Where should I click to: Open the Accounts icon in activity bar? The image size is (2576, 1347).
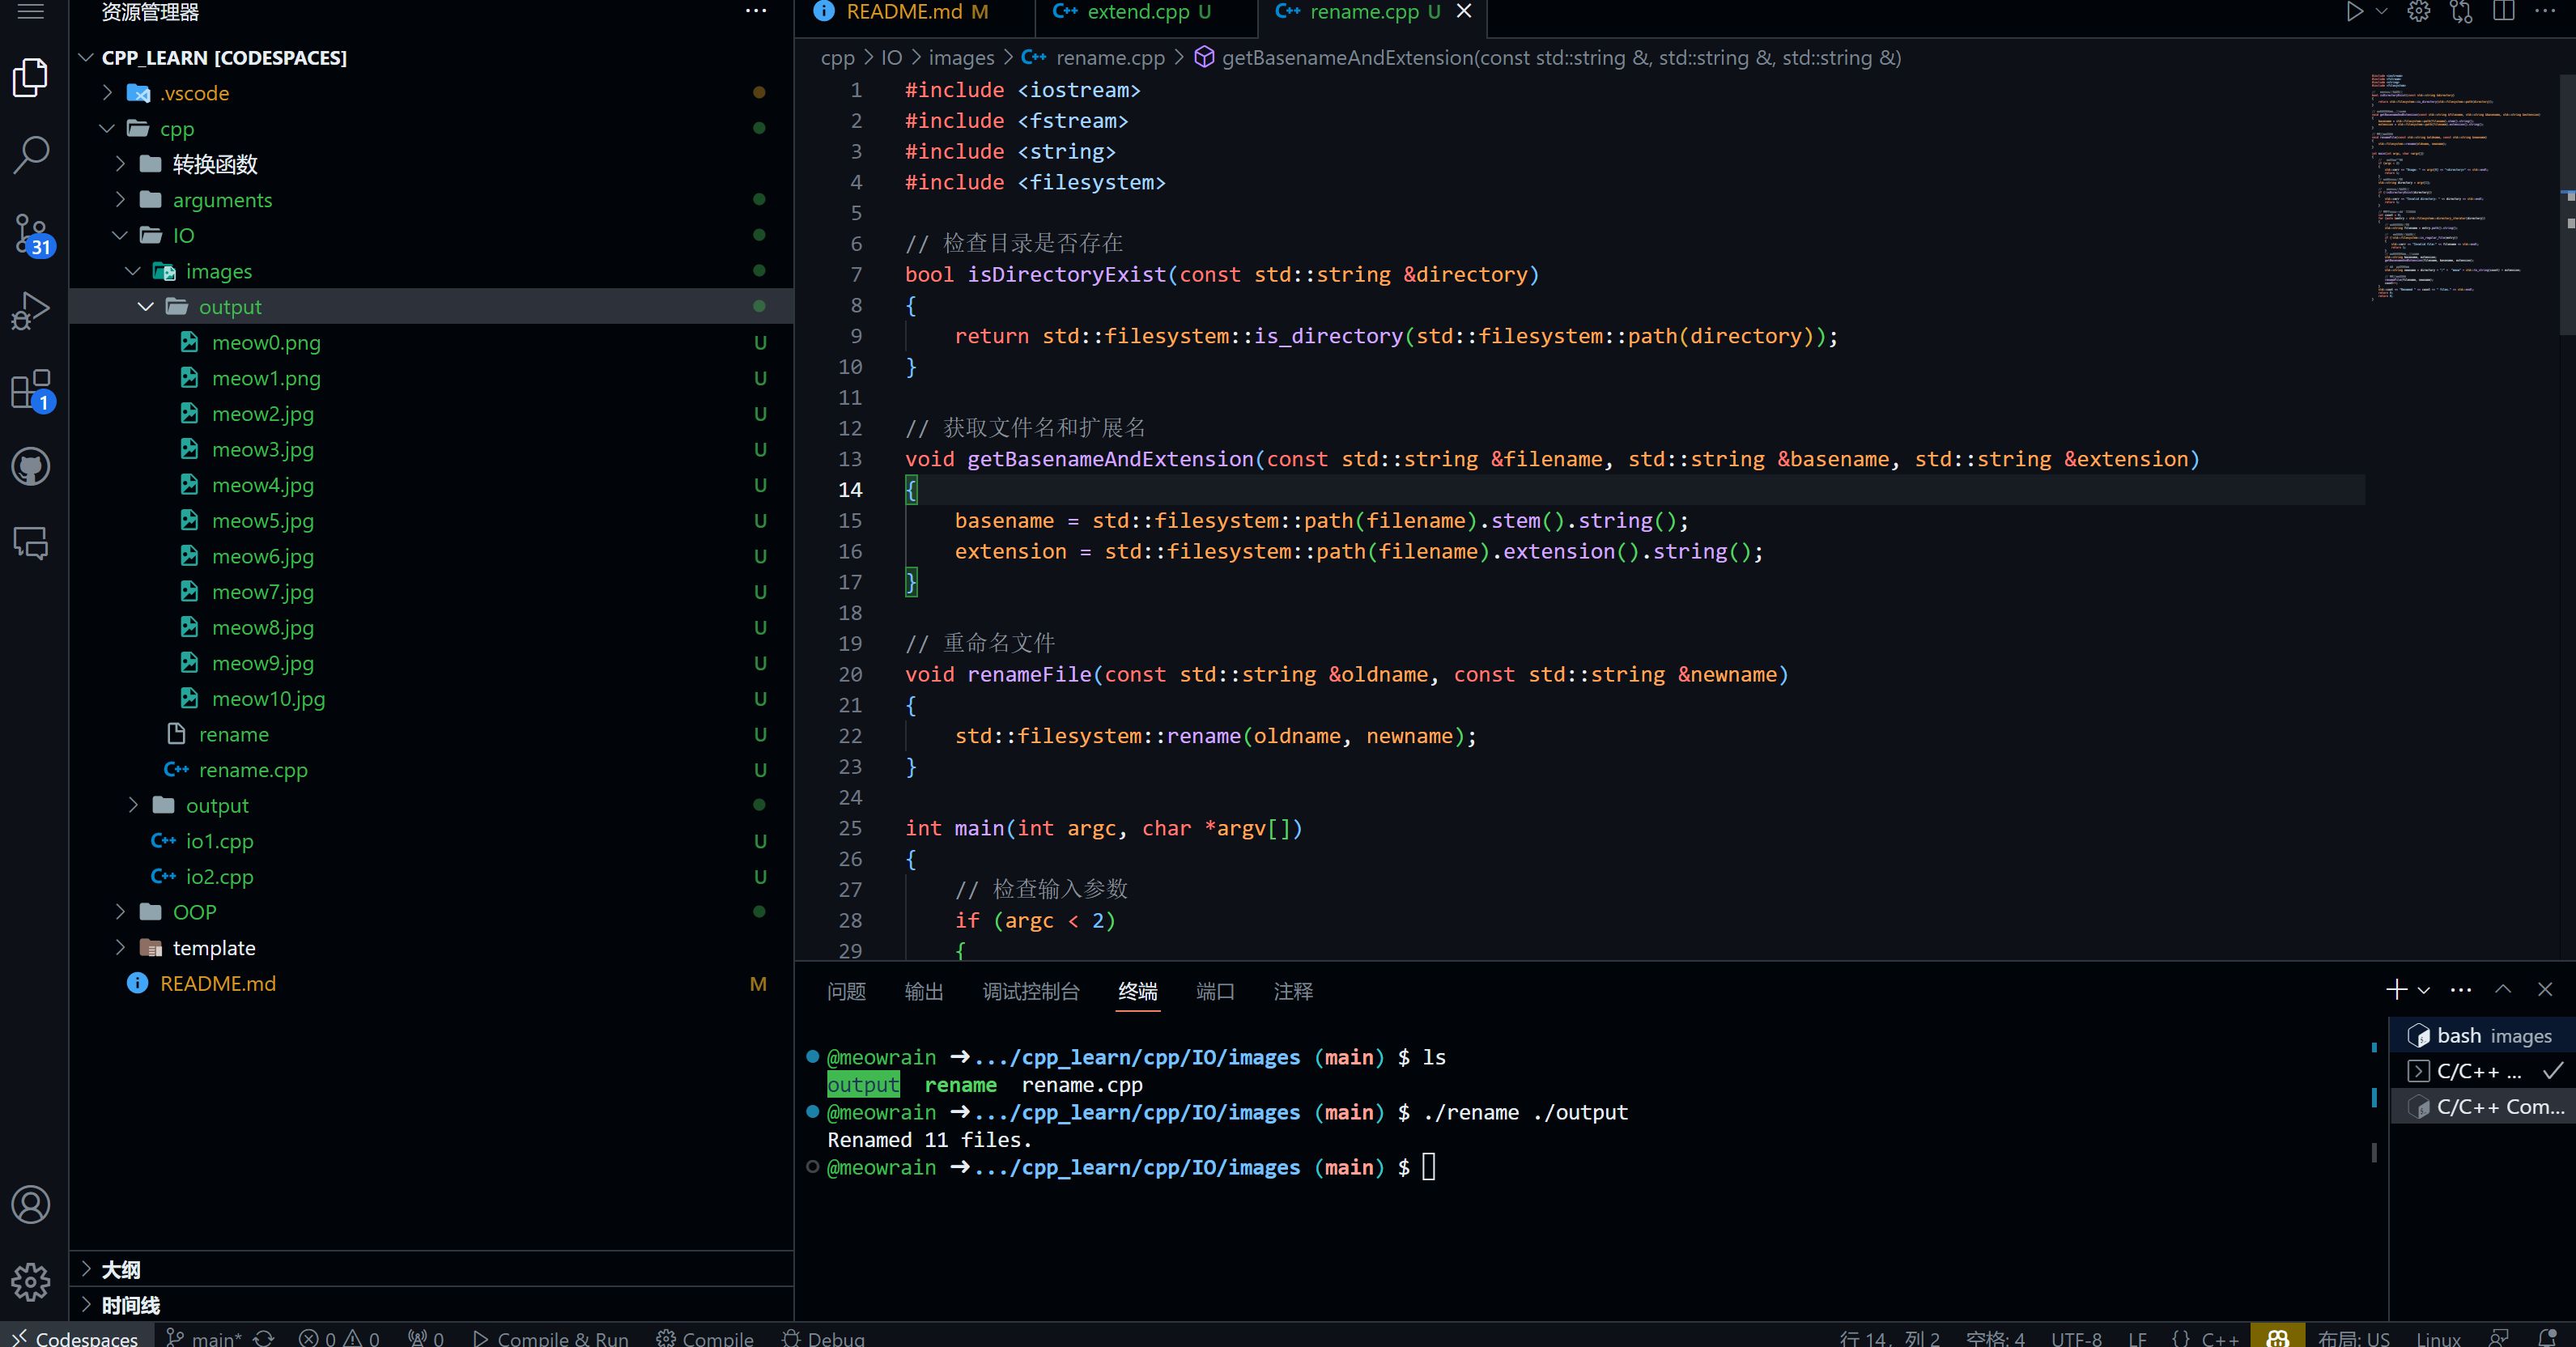(x=32, y=1204)
